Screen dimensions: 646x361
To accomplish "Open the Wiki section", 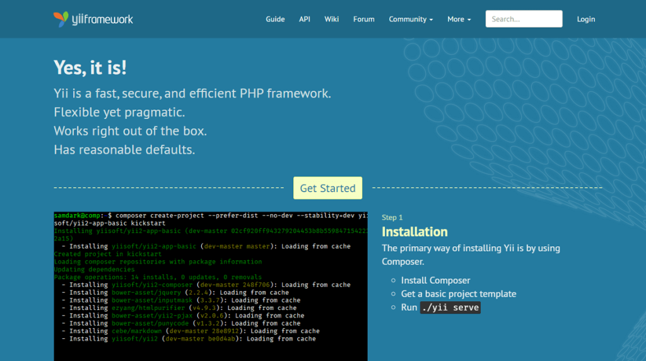I will (332, 19).
